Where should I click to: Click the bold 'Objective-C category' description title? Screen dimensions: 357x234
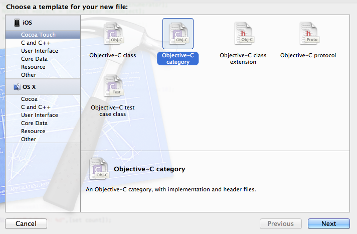[x=149, y=169]
